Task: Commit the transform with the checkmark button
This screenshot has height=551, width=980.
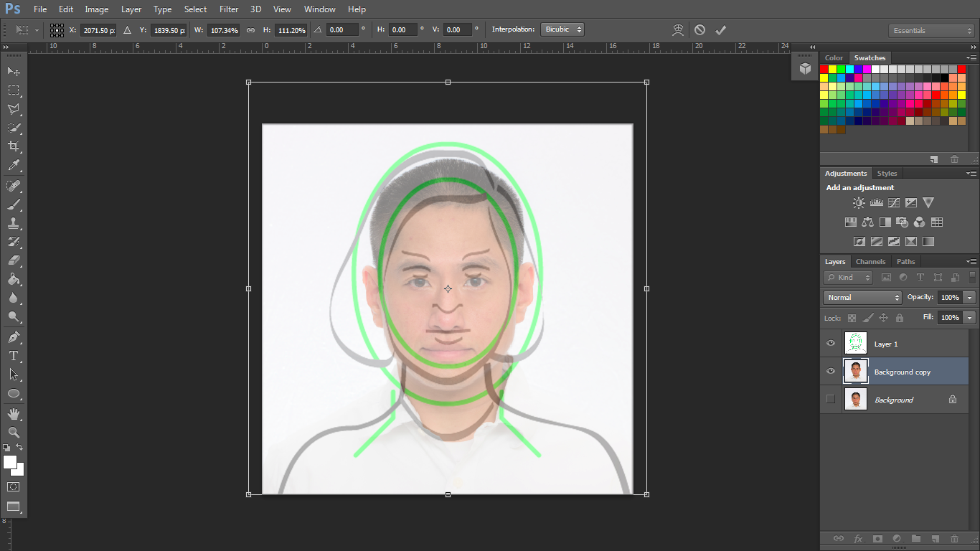Action: click(721, 29)
